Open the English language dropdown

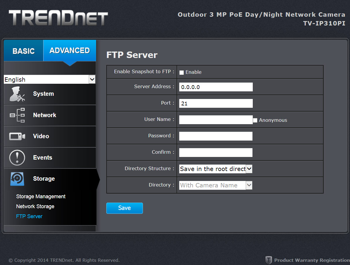click(49, 79)
